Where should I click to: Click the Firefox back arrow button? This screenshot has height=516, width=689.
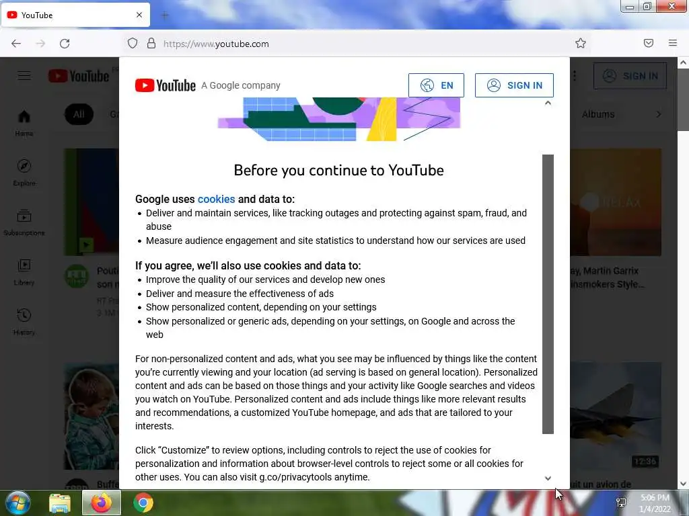16,44
